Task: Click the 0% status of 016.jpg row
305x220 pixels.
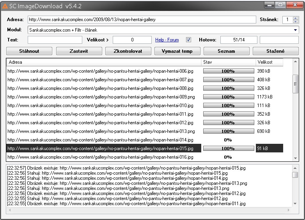Action: coord(228,157)
